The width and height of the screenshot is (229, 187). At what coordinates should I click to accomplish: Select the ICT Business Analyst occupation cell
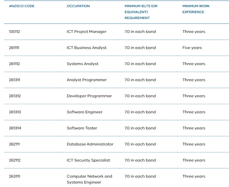pyautogui.click(x=86, y=48)
